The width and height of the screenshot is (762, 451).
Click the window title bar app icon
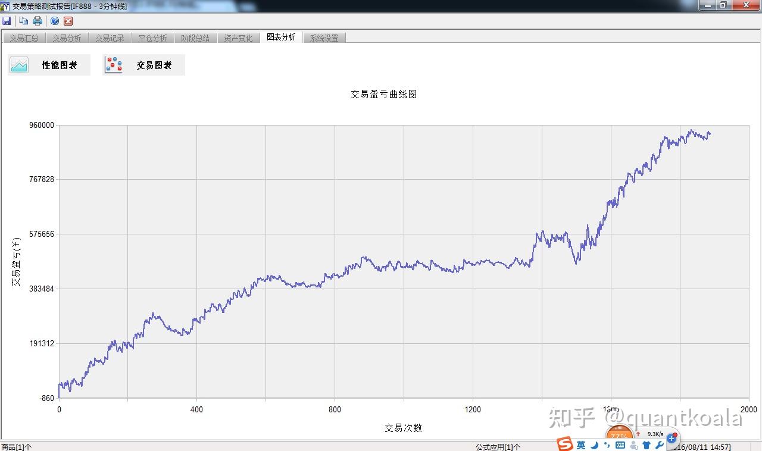pos(5,6)
